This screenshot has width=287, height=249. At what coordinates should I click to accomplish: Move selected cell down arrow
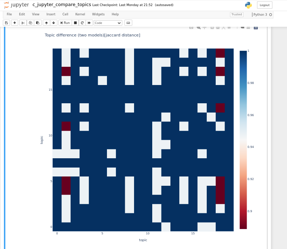pyautogui.click(x=53, y=23)
